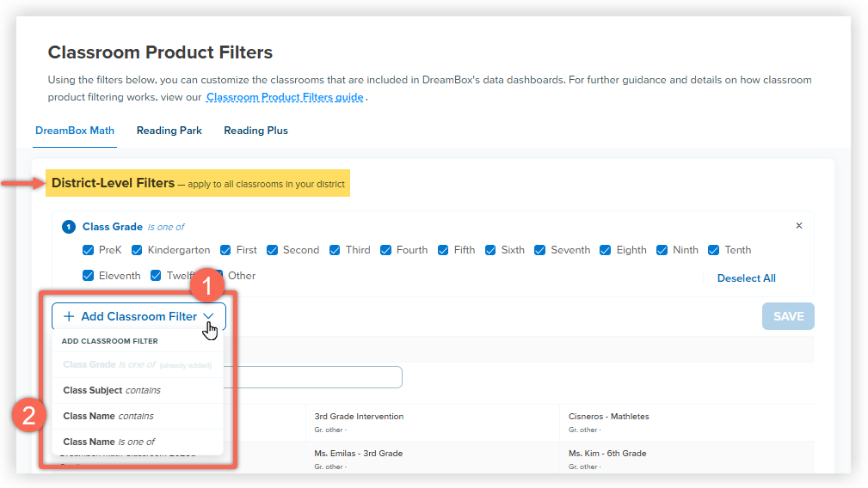Toggle the Third grade checkbox
Image resolution: width=868 pixels, height=488 pixels.
point(335,250)
